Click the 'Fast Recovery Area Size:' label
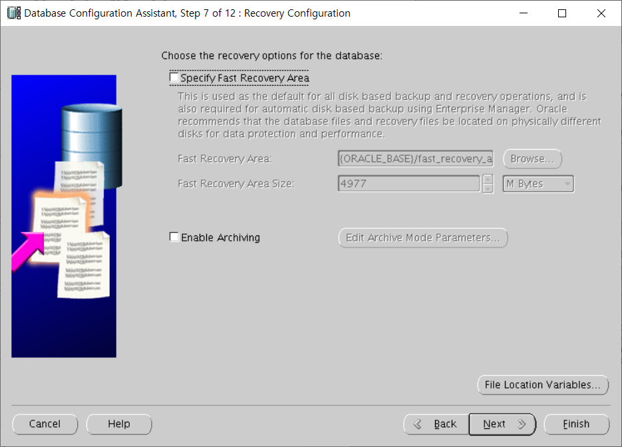 coord(236,184)
